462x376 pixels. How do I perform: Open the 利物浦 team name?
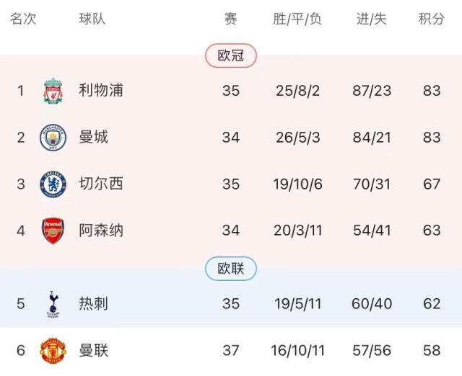click(101, 91)
